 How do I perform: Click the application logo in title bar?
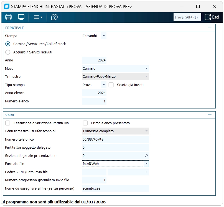(x=7, y=6)
